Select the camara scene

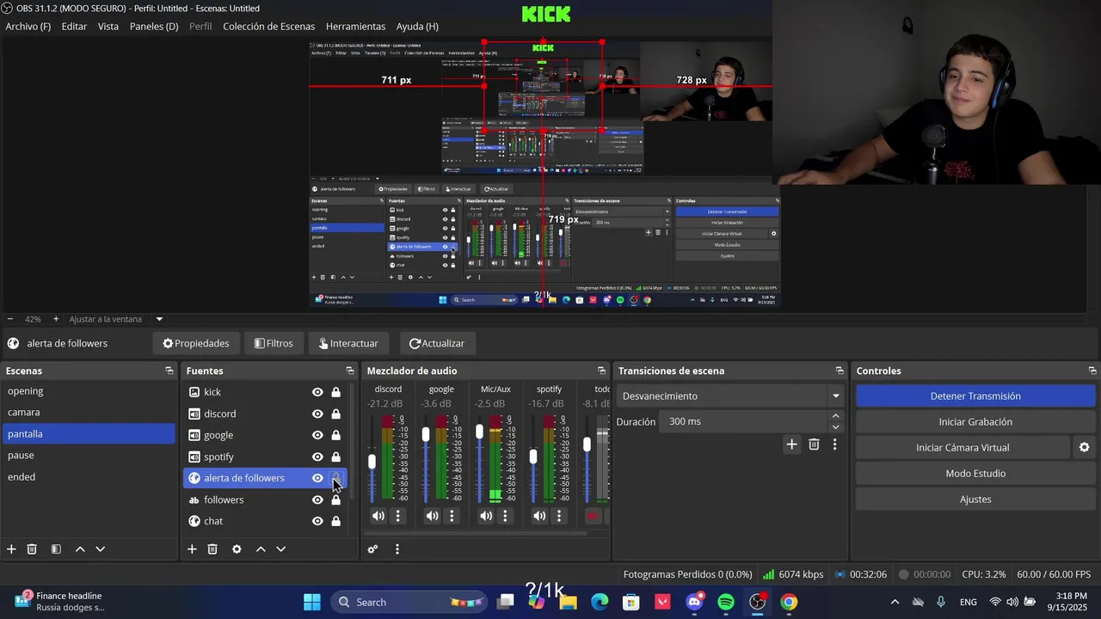[89, 413]
